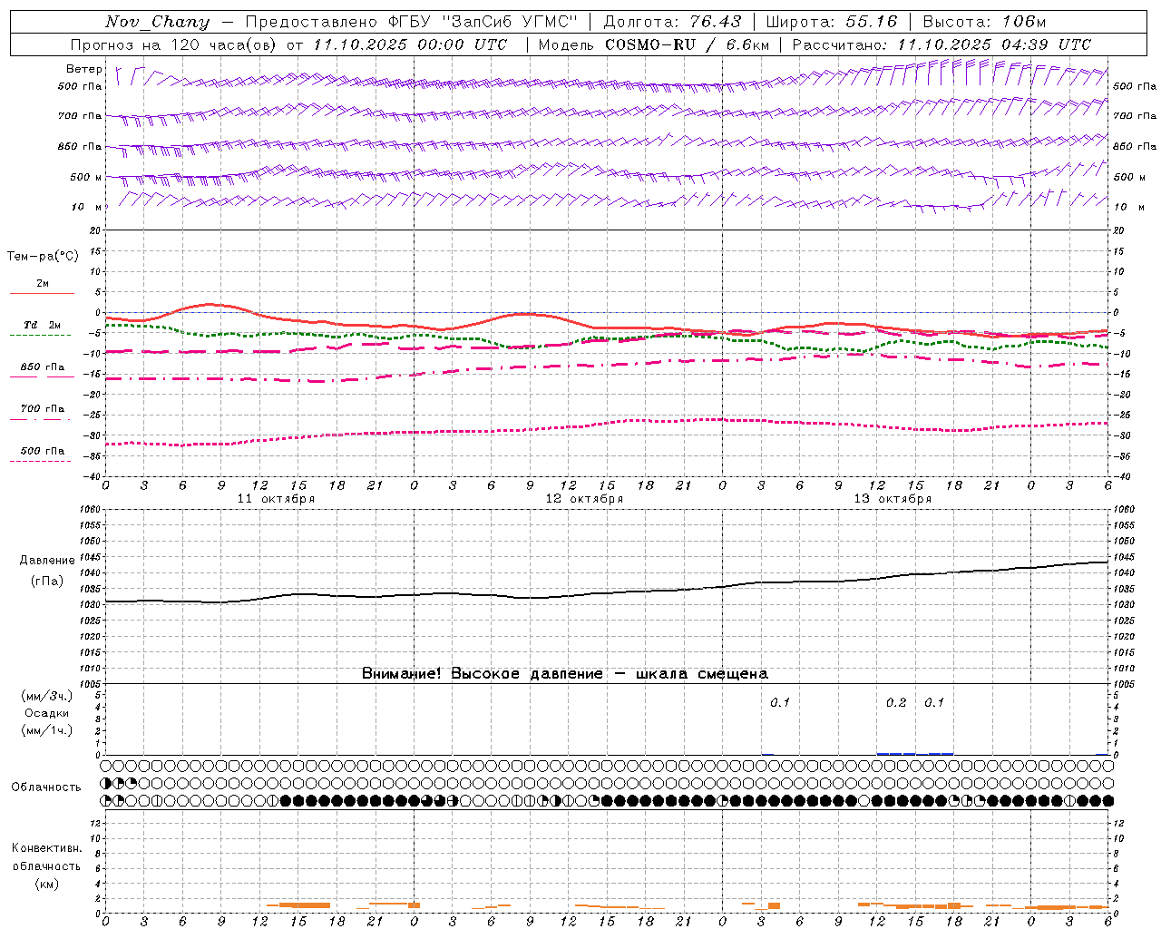Click the date label "11 октября"

click(276, 499)
